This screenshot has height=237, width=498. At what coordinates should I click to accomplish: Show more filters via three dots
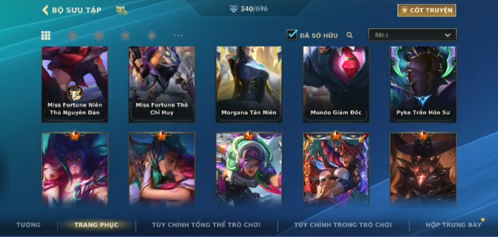[178, 36]
